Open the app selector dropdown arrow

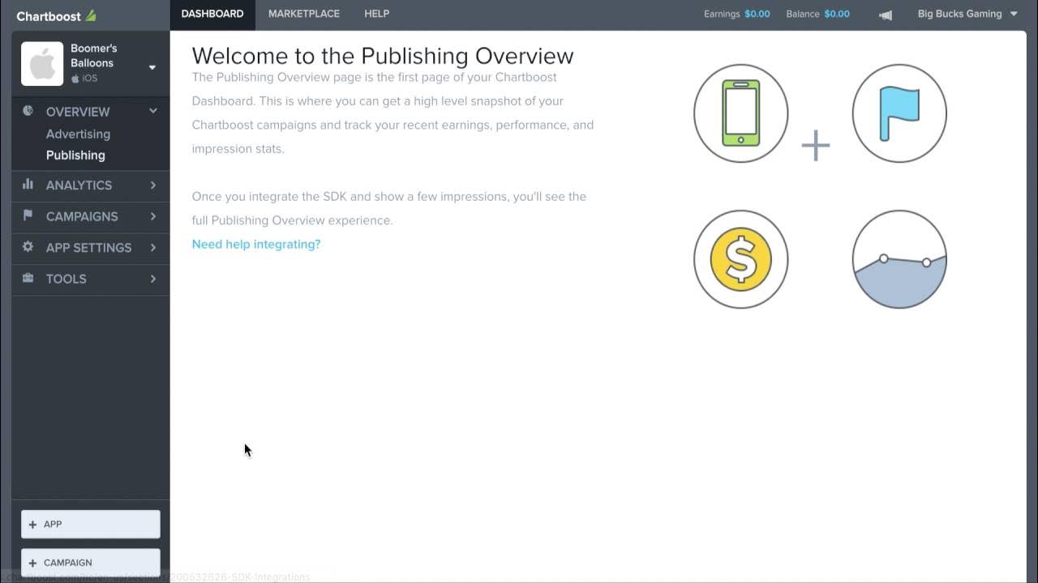[152, 67]
